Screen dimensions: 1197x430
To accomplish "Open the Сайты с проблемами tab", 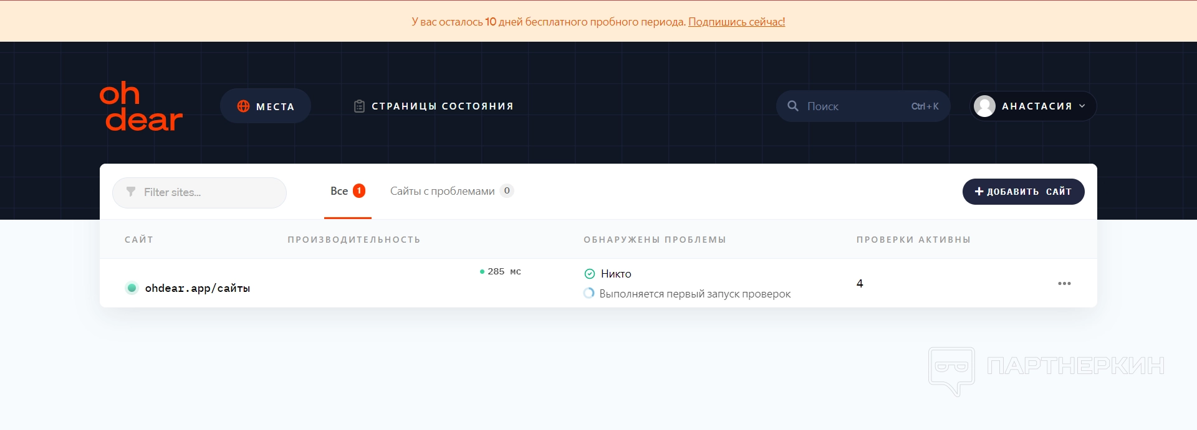I will coord(443,191).
